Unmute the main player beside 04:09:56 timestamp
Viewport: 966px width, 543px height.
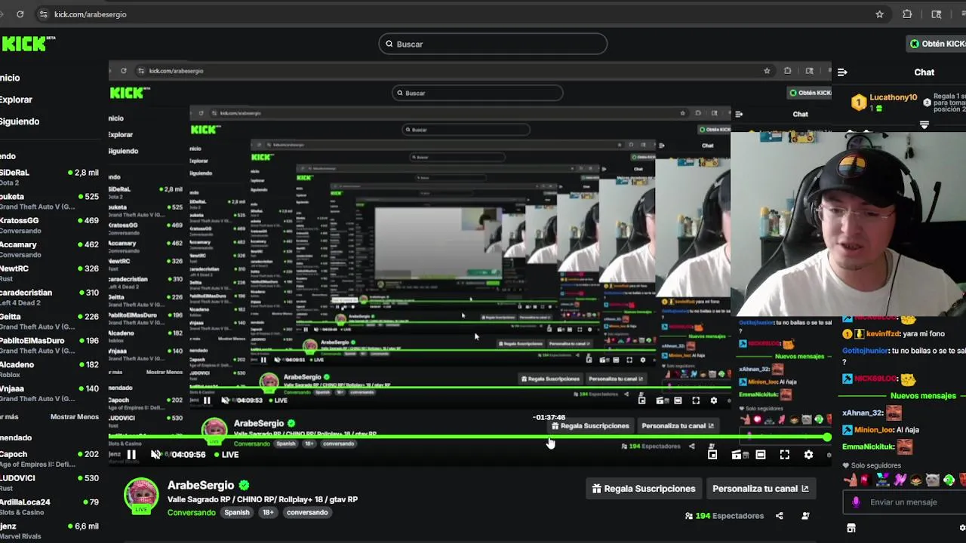click(155, 455)
